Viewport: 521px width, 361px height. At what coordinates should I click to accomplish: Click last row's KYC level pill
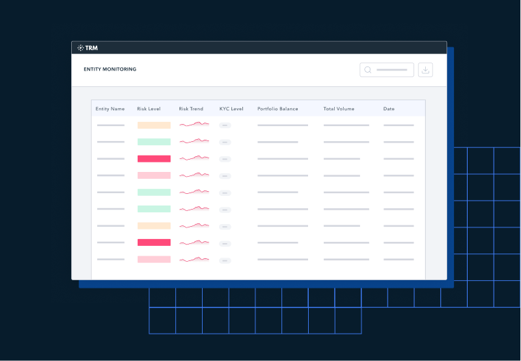(x=225, y=260)
